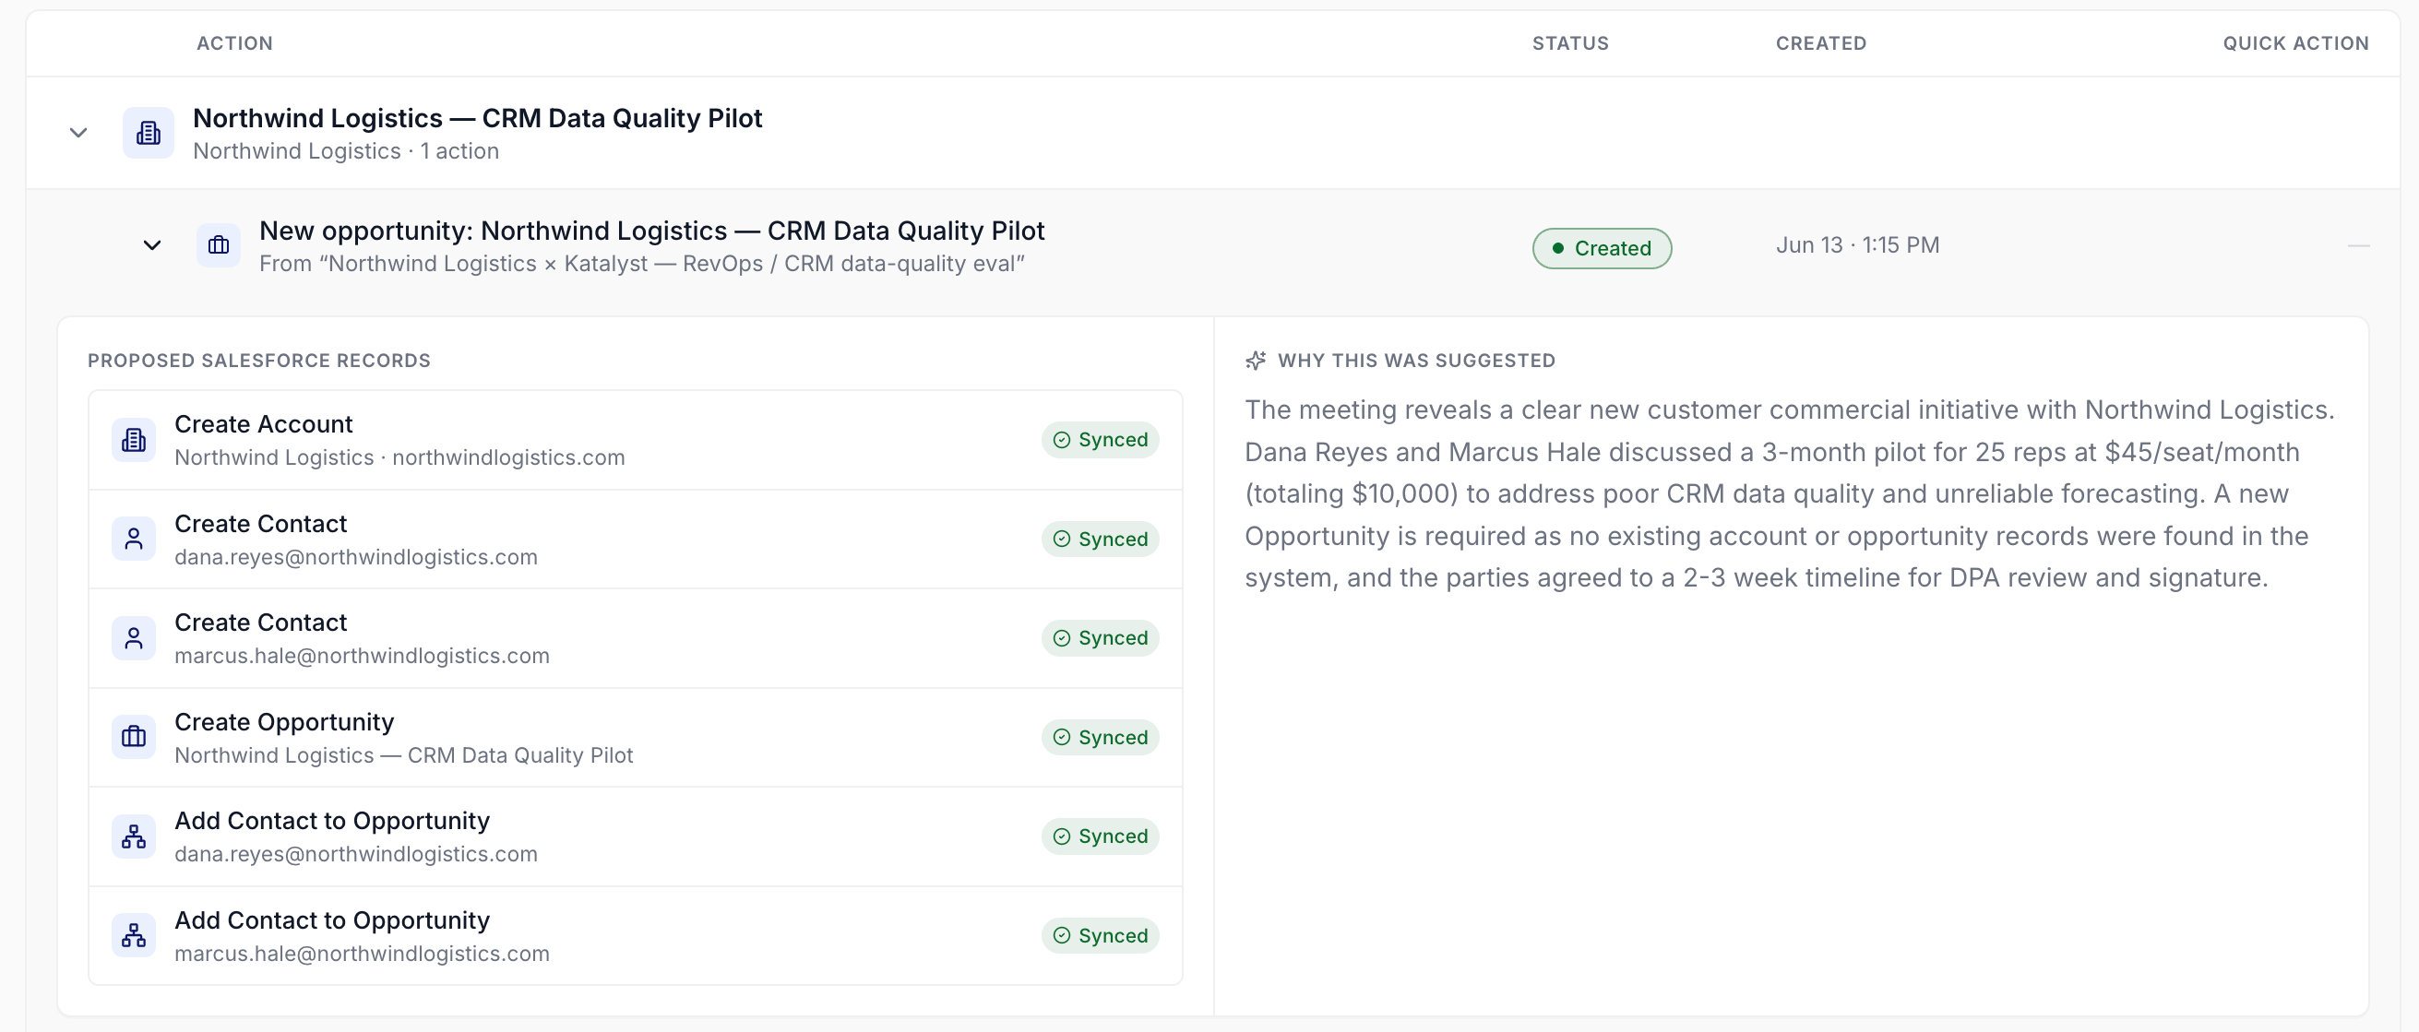Viewport: 2419px width, 1032px height.
Task: Click Synced badge on Create Opportunity row
Action: [1100, 737]
